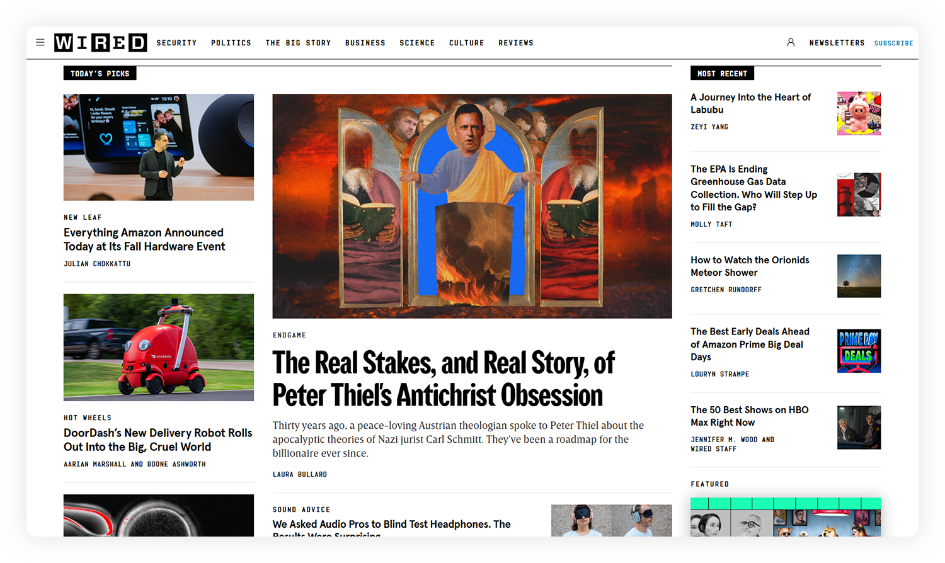This screenshot has width=945, height=563.
Task: Open the Security section
Action: [176, 43]
